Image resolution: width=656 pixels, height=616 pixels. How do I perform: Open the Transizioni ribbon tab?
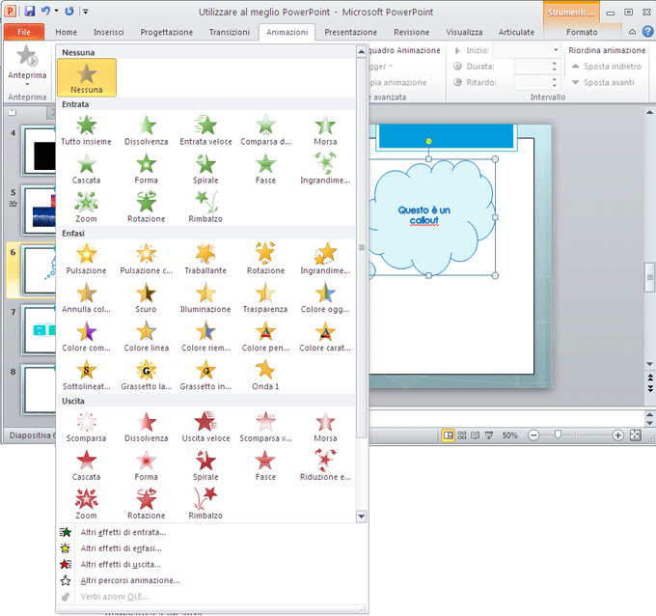click(x=230, y=32)
